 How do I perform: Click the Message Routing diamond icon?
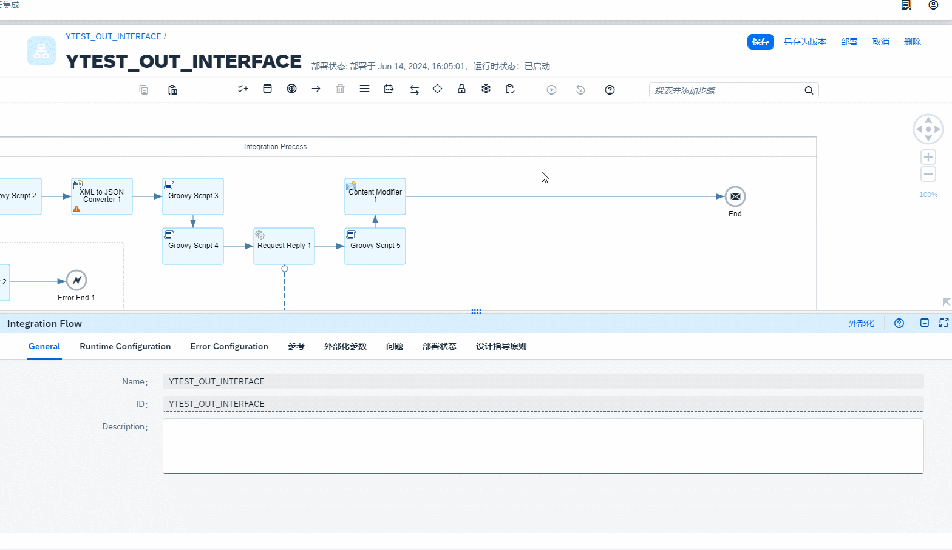pyautogui.click(x=437, y=89)
